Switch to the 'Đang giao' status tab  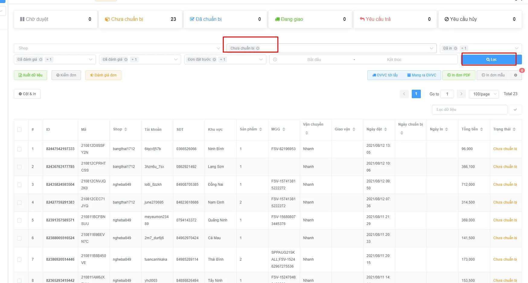(x=310, y=19)
